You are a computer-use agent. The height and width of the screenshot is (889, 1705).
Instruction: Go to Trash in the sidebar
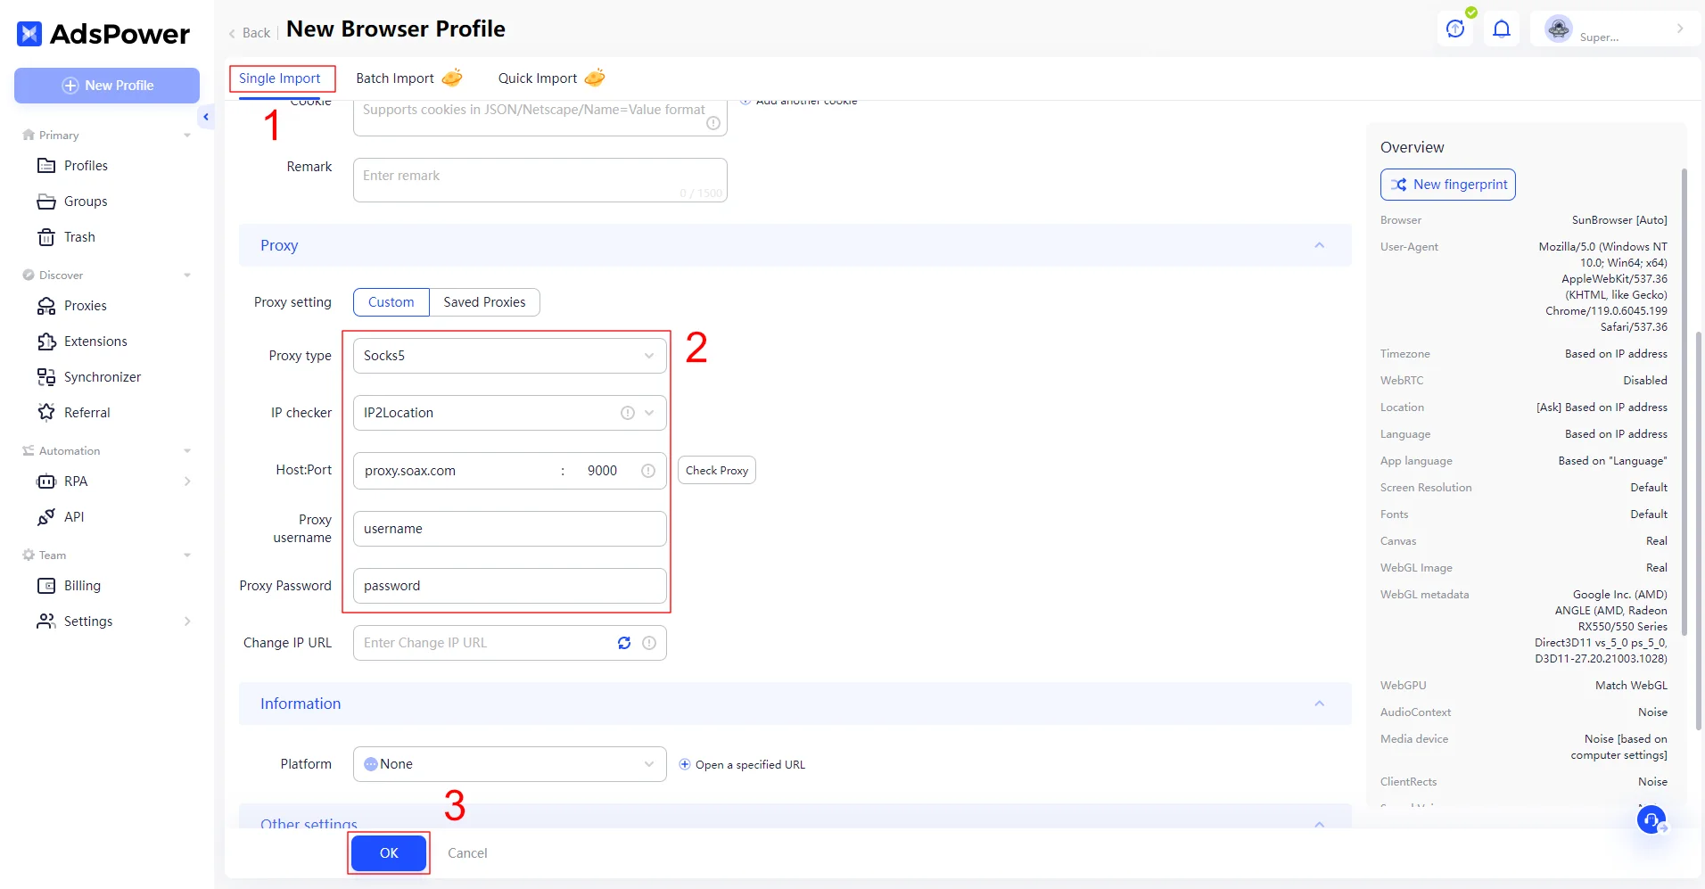pos(79,237)
